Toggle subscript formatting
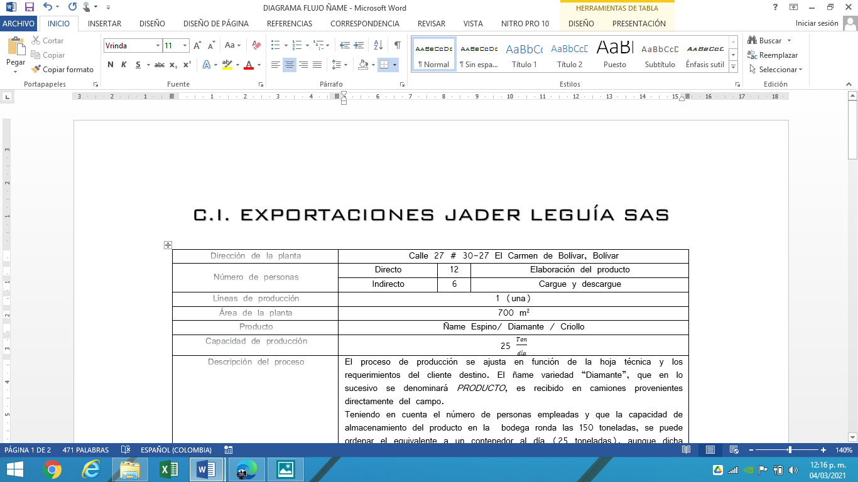Image resolution: width=858 pixels, height=482 pixels. pyautogui.click(x=173, y=65)
